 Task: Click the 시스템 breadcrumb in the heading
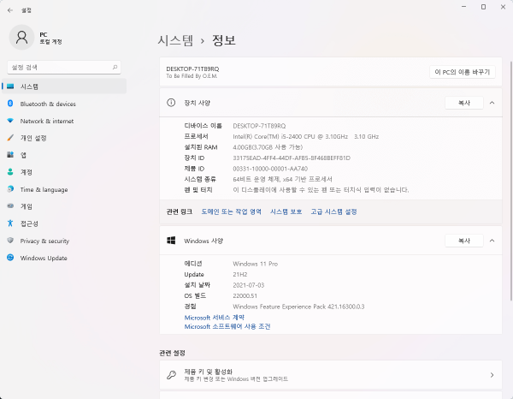click(x=175, y=40)
